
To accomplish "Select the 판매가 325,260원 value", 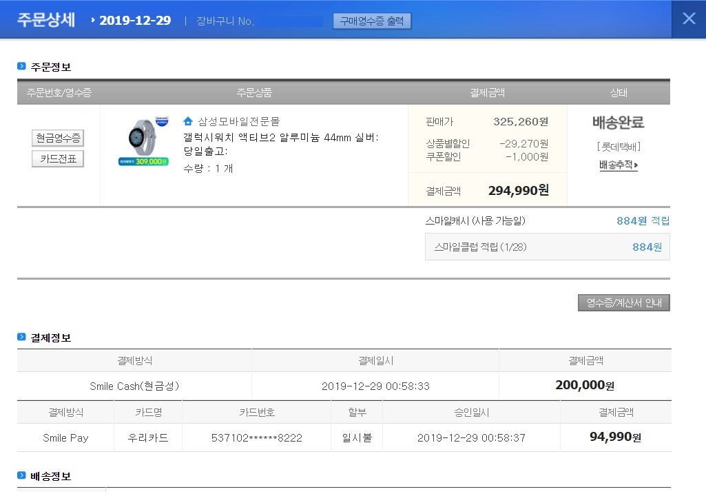I will pyautogui.click(x=521, y=122).
